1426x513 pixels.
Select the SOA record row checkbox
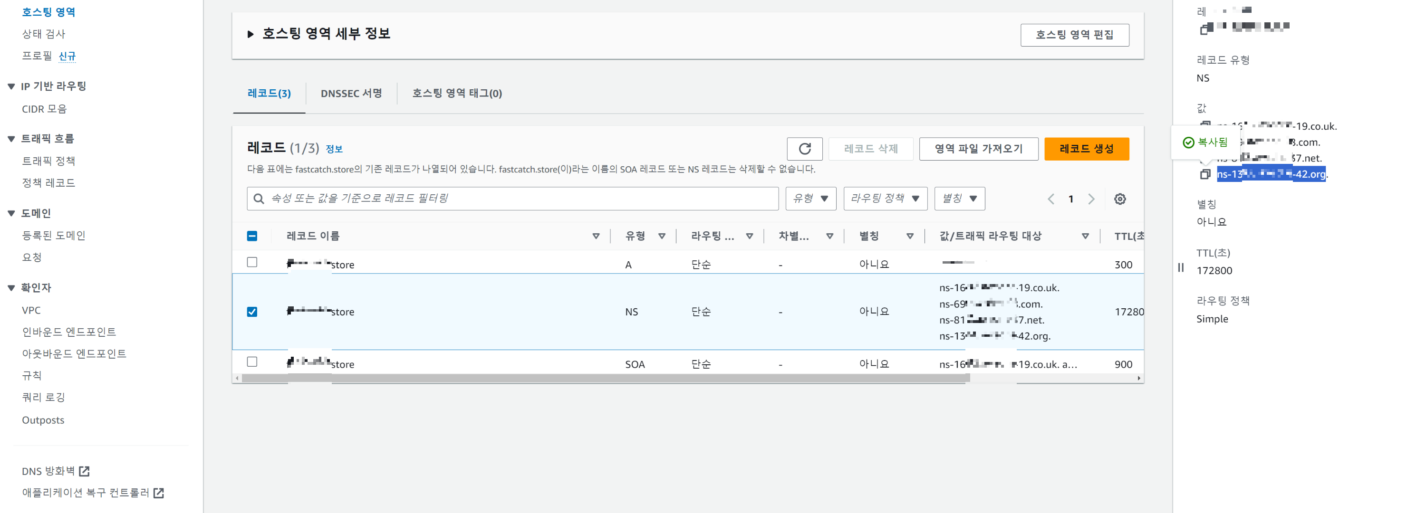[x=252, y=362]
